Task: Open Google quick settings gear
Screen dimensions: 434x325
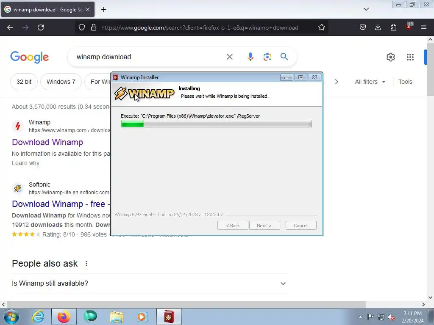Action: tap(390, 57)
